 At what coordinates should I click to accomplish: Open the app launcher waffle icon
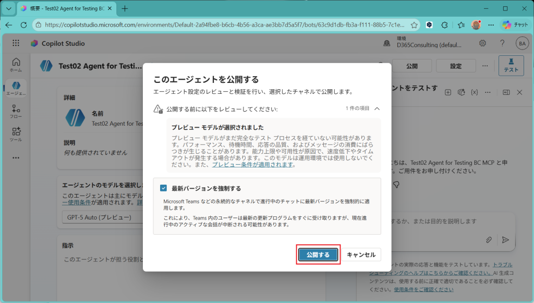[16, 43]
